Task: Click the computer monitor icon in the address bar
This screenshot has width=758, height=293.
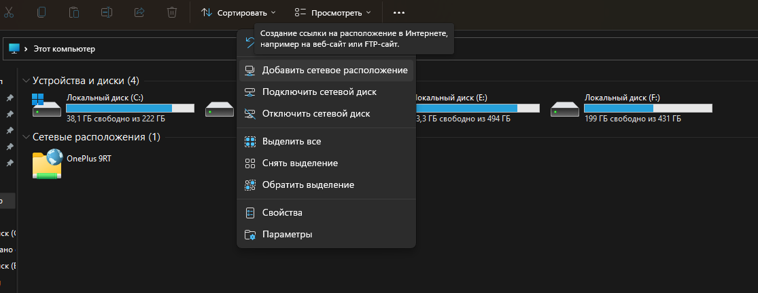Action: [x=14, y=49]
